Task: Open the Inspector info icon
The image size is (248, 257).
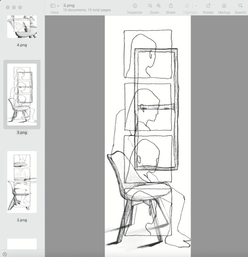Action: pos(135,6)
